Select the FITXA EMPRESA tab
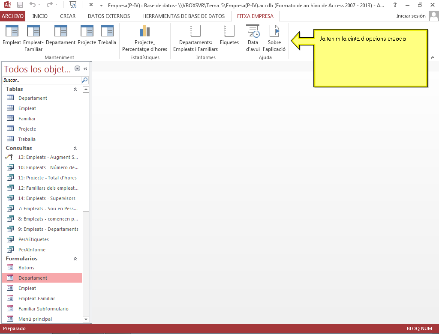Image resolution: width=439 pixels, height=334 pixels. (256, 16)
